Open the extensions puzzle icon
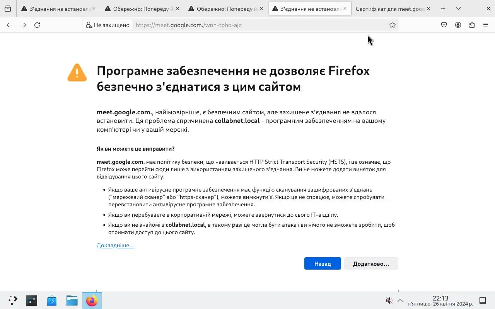This screenshot has height=309, width=495. tap(472, 25)
